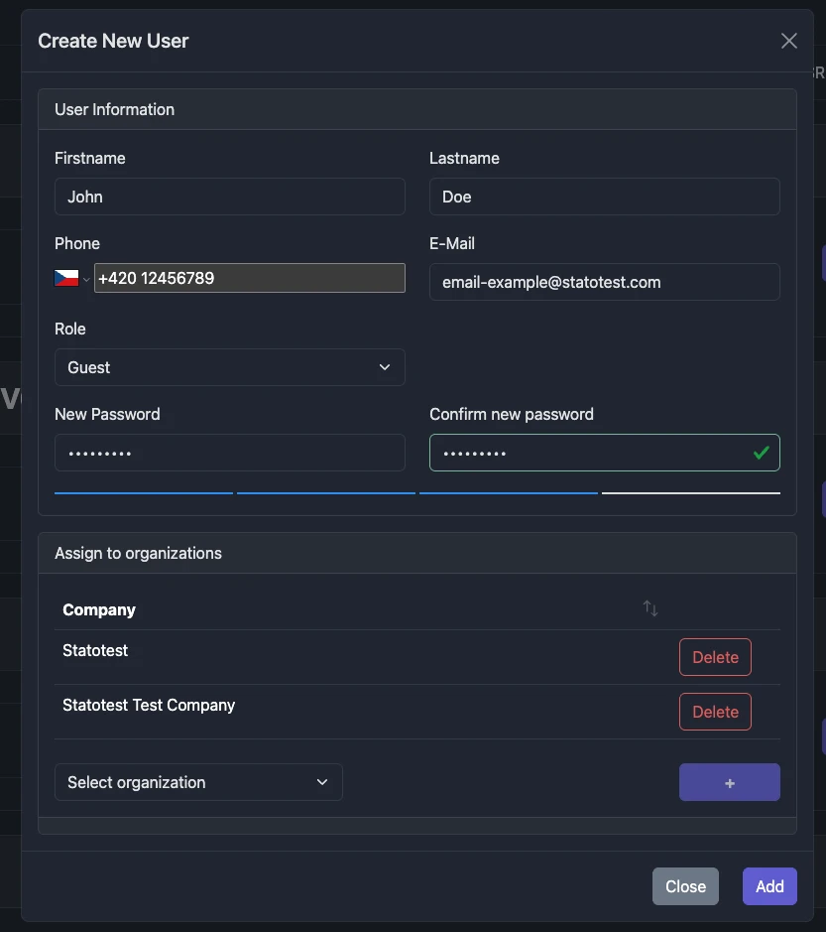Click the Lastname field containing Doe
This screenshot has width=826, height=932.
coord(604,197)
